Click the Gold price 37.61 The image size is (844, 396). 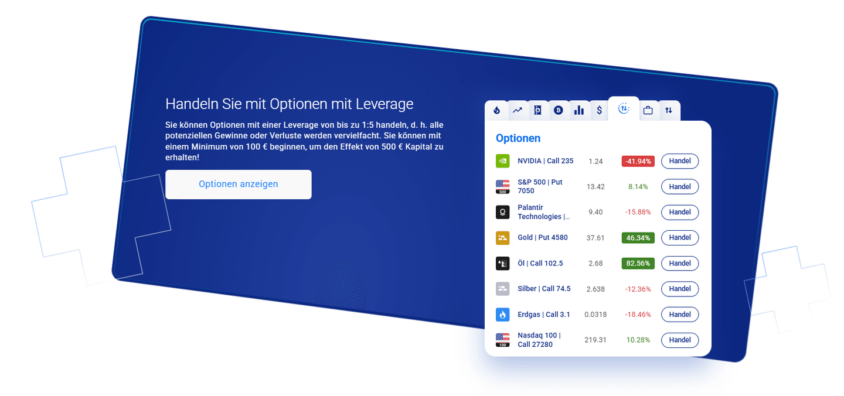[x=595, y=238]
